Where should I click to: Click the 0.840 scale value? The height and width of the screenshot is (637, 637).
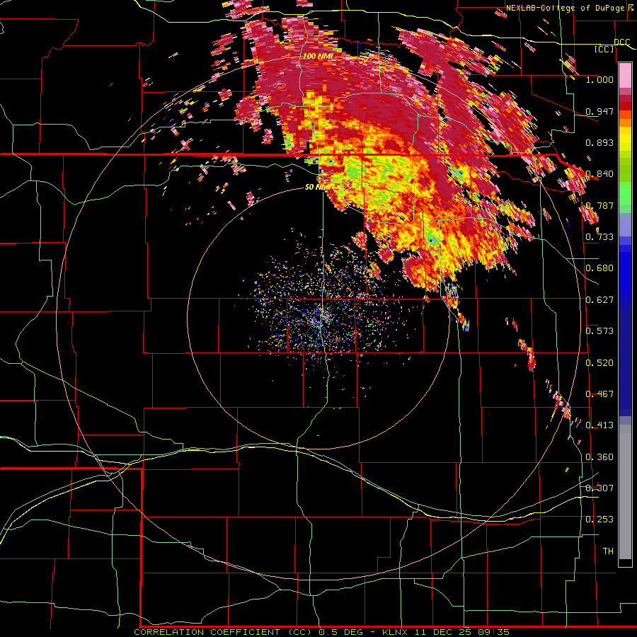pos(599,174)
